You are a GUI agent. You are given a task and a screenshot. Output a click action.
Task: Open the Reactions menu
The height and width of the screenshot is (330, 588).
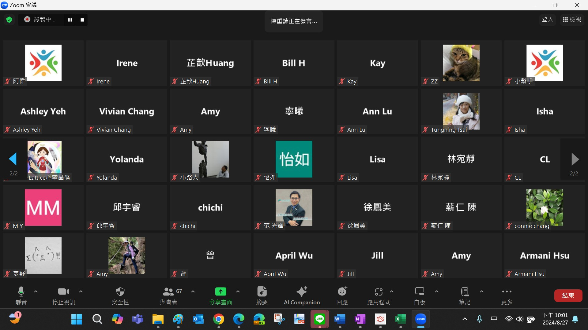pyautogui.click(x=342, y=295)
